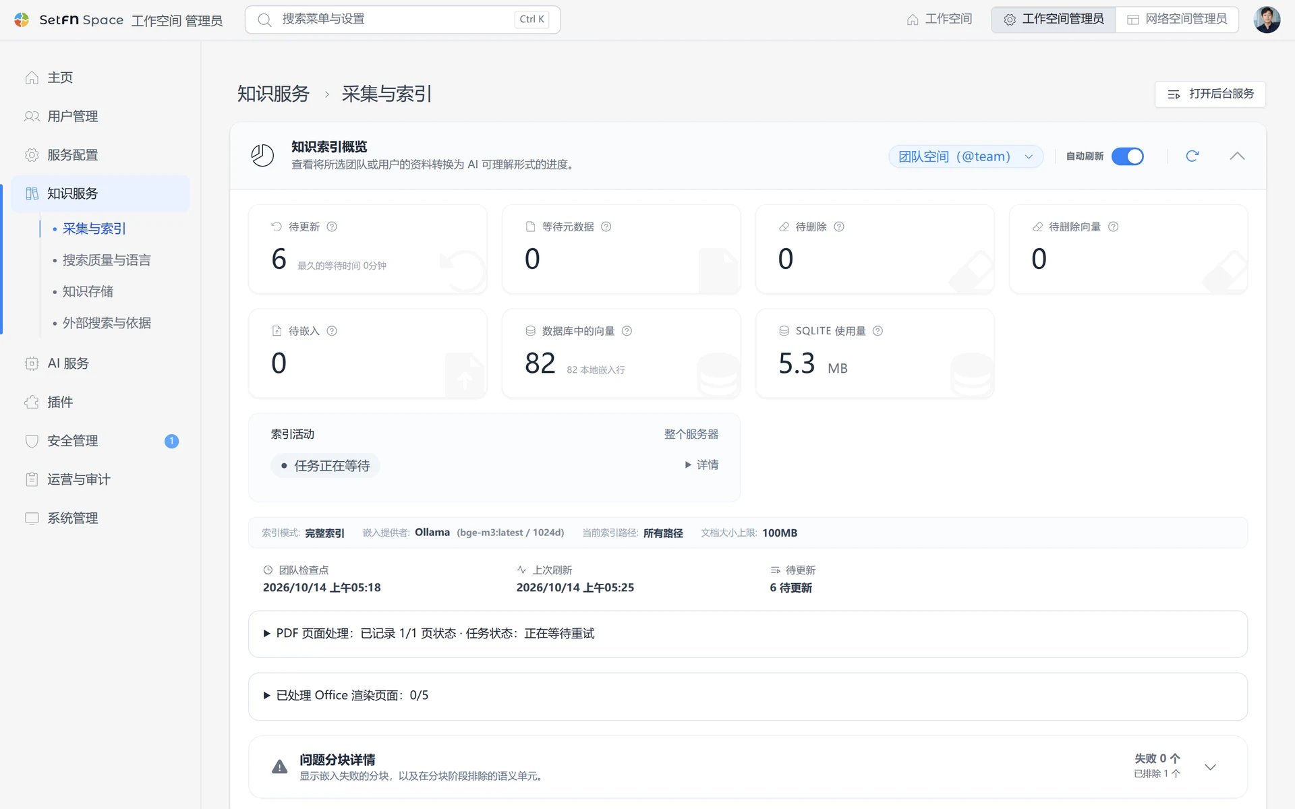Image resolution: width=1295 pixels, height=809 pixels.
Task: Open AI 服务 in the sidebar
Action: coord(100,364)
